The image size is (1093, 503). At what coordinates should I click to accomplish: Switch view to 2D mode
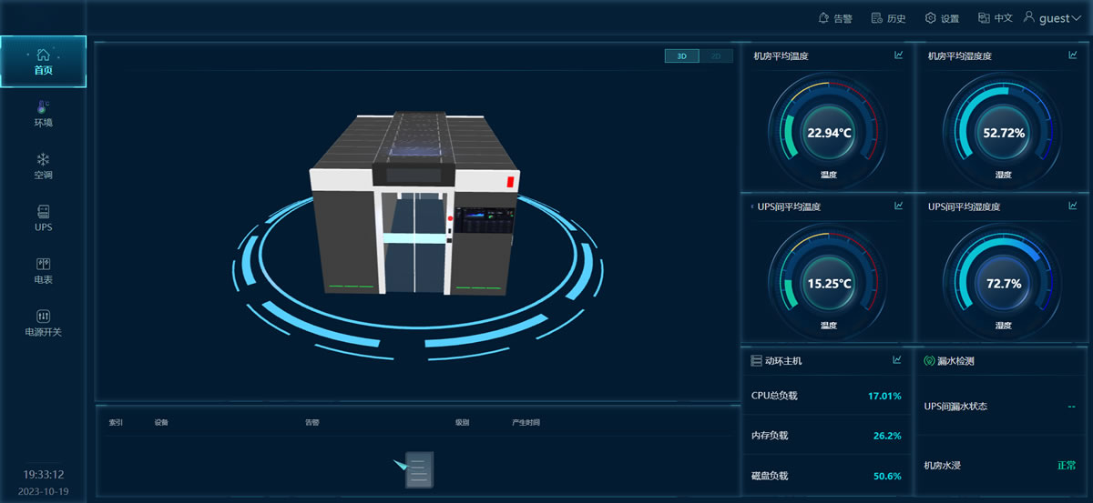click(x=716, y=56)
